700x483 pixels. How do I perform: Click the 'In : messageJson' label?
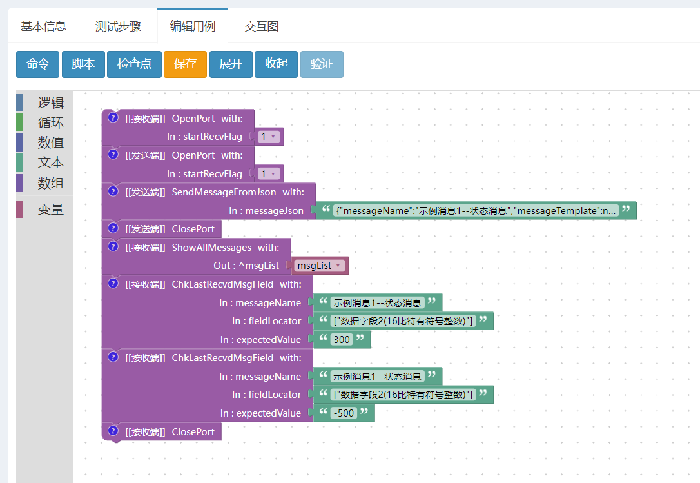(266, 211)
